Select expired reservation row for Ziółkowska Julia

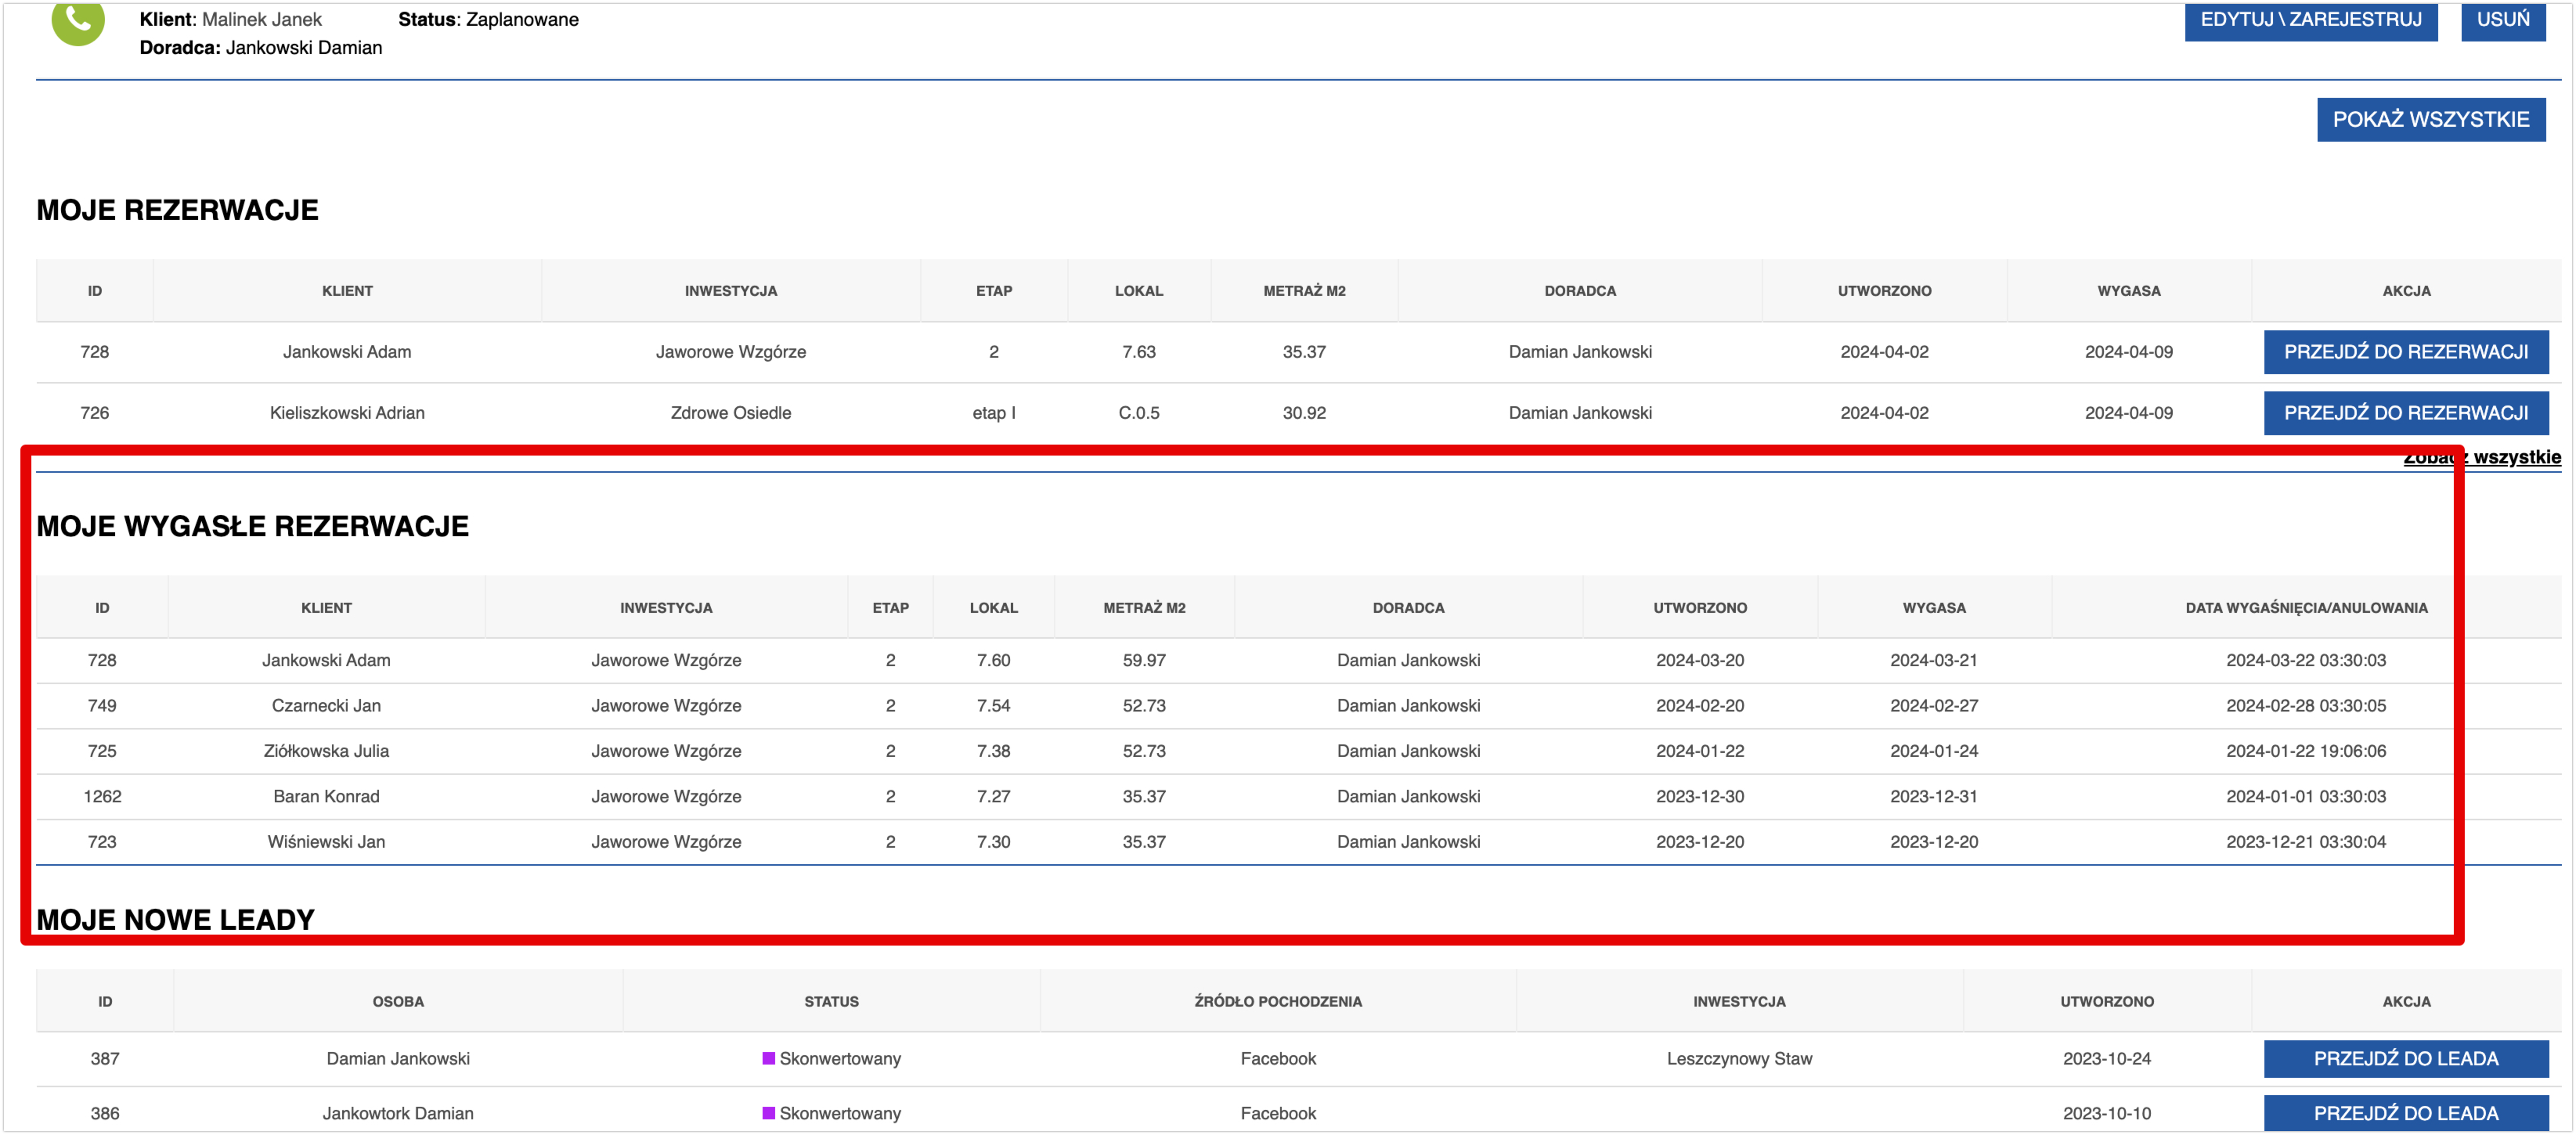[326, 751]
